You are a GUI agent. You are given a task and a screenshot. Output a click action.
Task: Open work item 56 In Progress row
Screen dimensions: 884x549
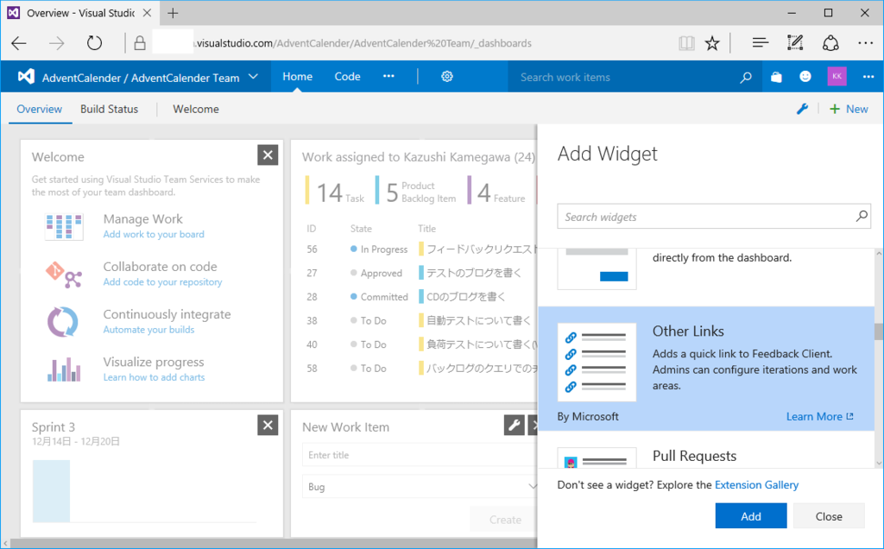coord(420,249)
